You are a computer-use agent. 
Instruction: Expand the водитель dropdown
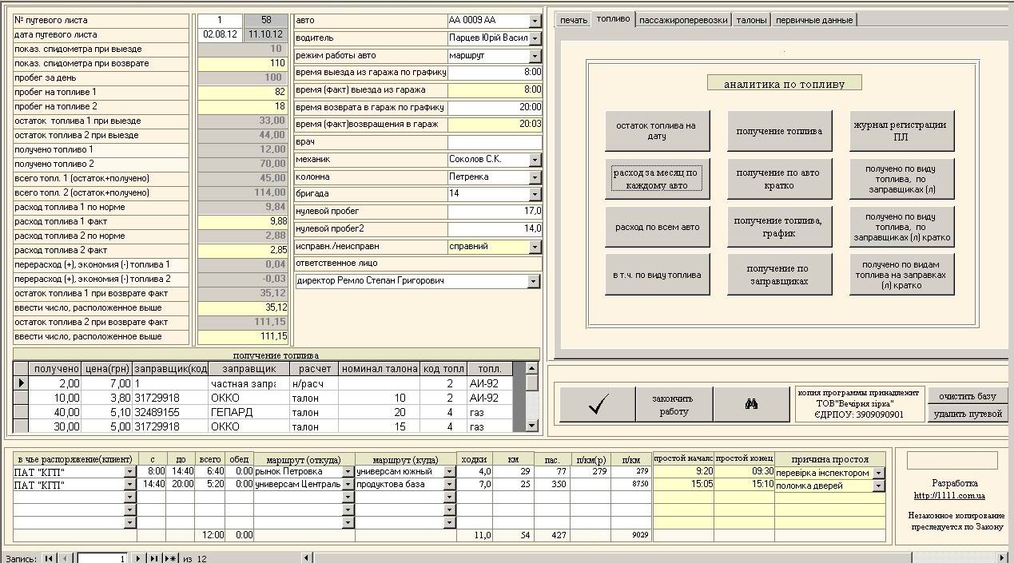pyautogui.click(x=535, y=38)
